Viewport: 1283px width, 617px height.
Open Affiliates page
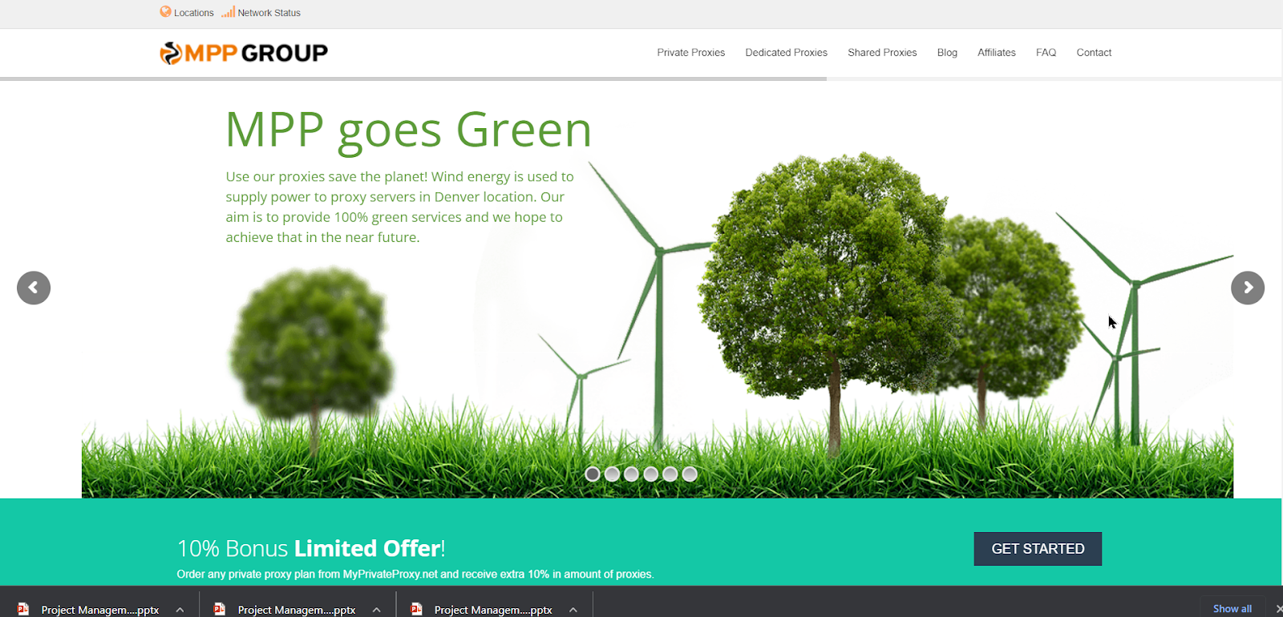pos(996,53)
